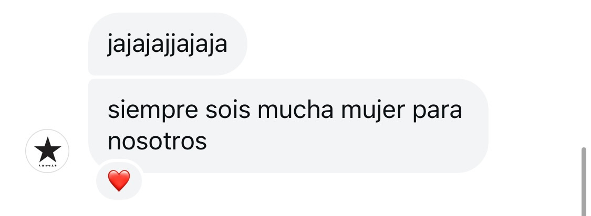The width and height of the screenshot is (591, 216).
Task: Click the word "nosotros" in the message
Action: click(158, 142)
